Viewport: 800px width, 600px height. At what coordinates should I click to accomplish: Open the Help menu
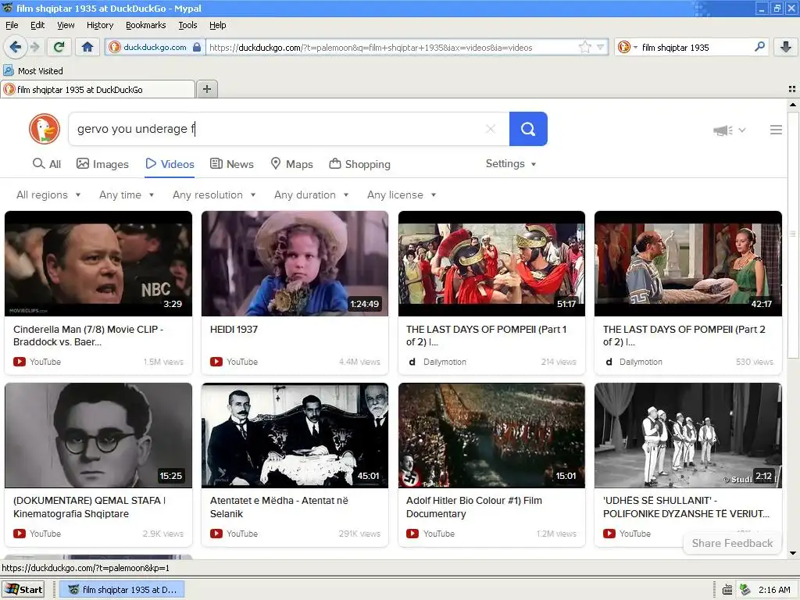pyautogui.click(x=217, y=25)
